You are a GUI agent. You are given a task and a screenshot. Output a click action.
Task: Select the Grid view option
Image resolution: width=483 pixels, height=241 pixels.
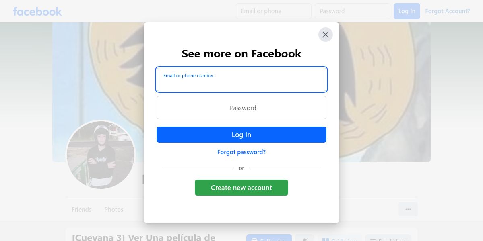click(340, 238)
